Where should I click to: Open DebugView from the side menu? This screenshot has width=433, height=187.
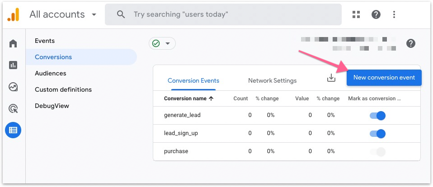click(52, 106)
